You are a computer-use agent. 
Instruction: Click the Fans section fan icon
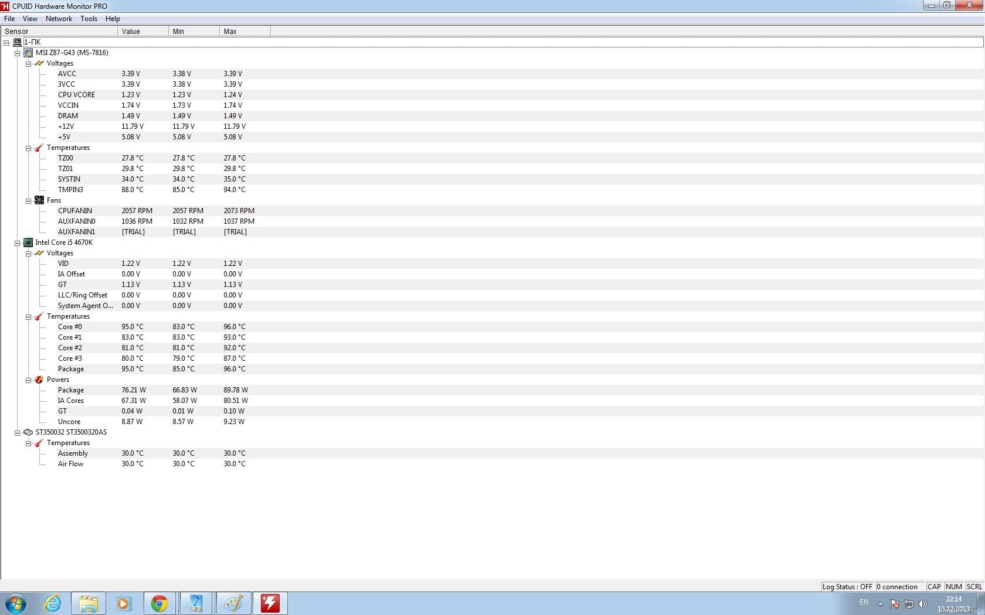click(x=39, y=200)
